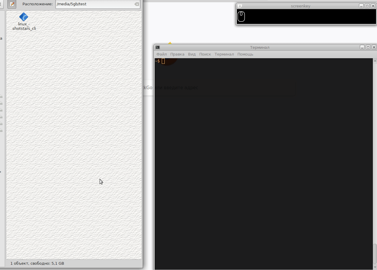
Task: Open the Файл menu in the Terminal
Action: point(161,54)
